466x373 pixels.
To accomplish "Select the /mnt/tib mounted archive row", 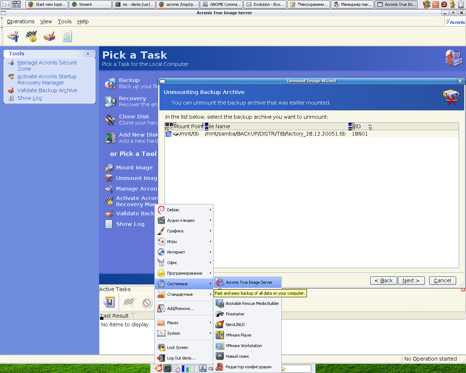I will pos(312,134).
